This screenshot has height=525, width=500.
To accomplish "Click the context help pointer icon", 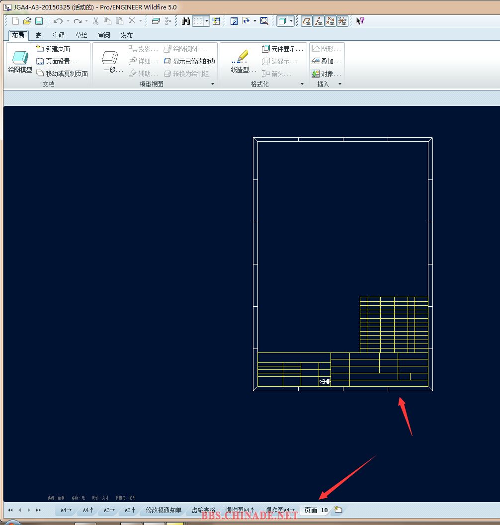I will [x=360, y=21].
